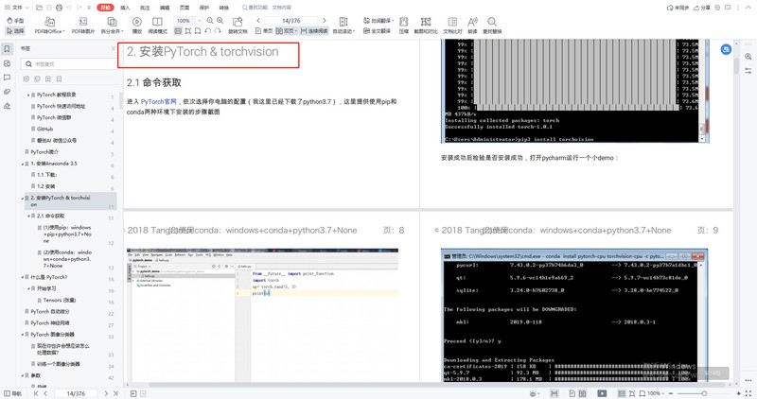
Task: Toggle 单页 single-page view
Action: pyautogui.click(x=264, y=31)
